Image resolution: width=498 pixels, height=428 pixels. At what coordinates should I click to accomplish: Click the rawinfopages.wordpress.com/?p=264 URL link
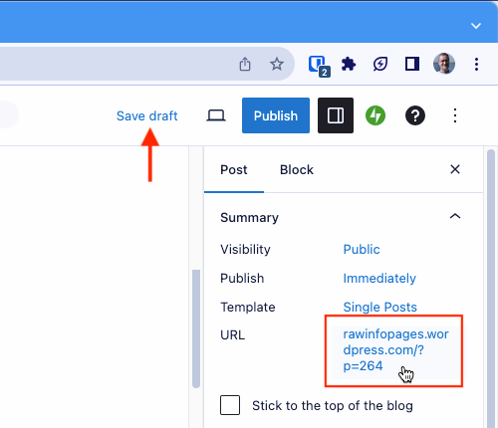[395, 350]
